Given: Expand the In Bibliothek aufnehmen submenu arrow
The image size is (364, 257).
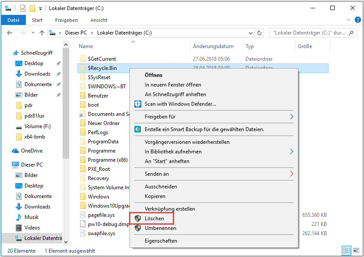Looking at the screenshot, I should click(291, 152).
